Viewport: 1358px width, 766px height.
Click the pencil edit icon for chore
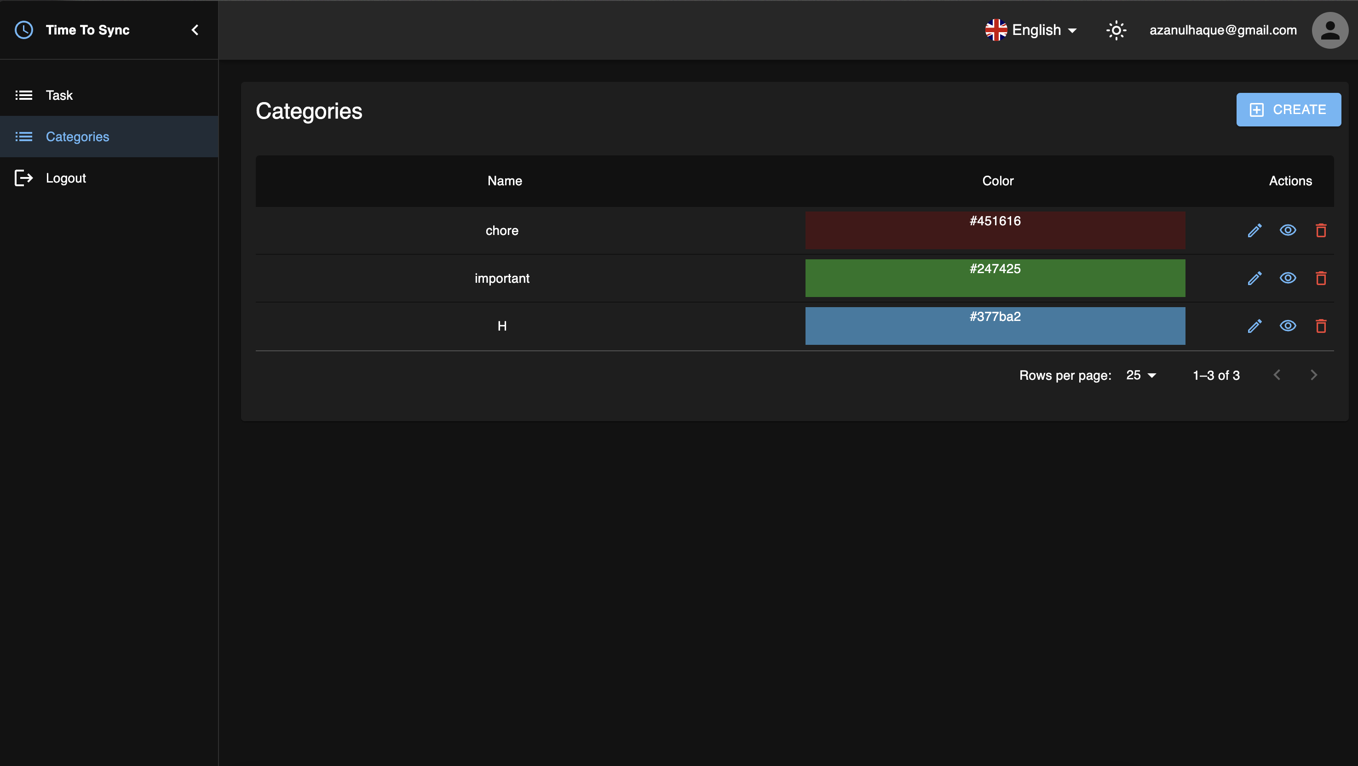(x=1254, y=230)
